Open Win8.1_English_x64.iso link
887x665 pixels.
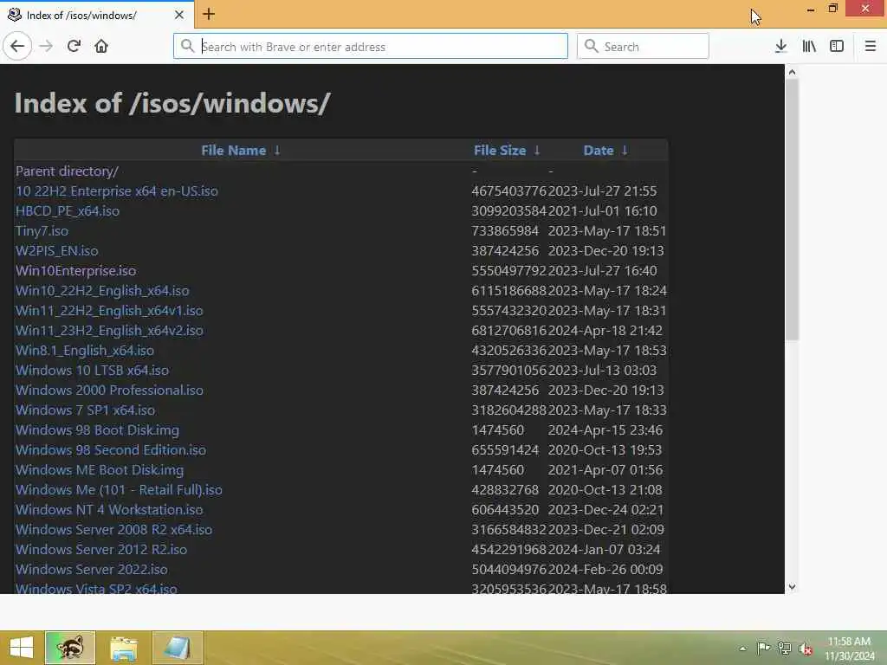85,350
